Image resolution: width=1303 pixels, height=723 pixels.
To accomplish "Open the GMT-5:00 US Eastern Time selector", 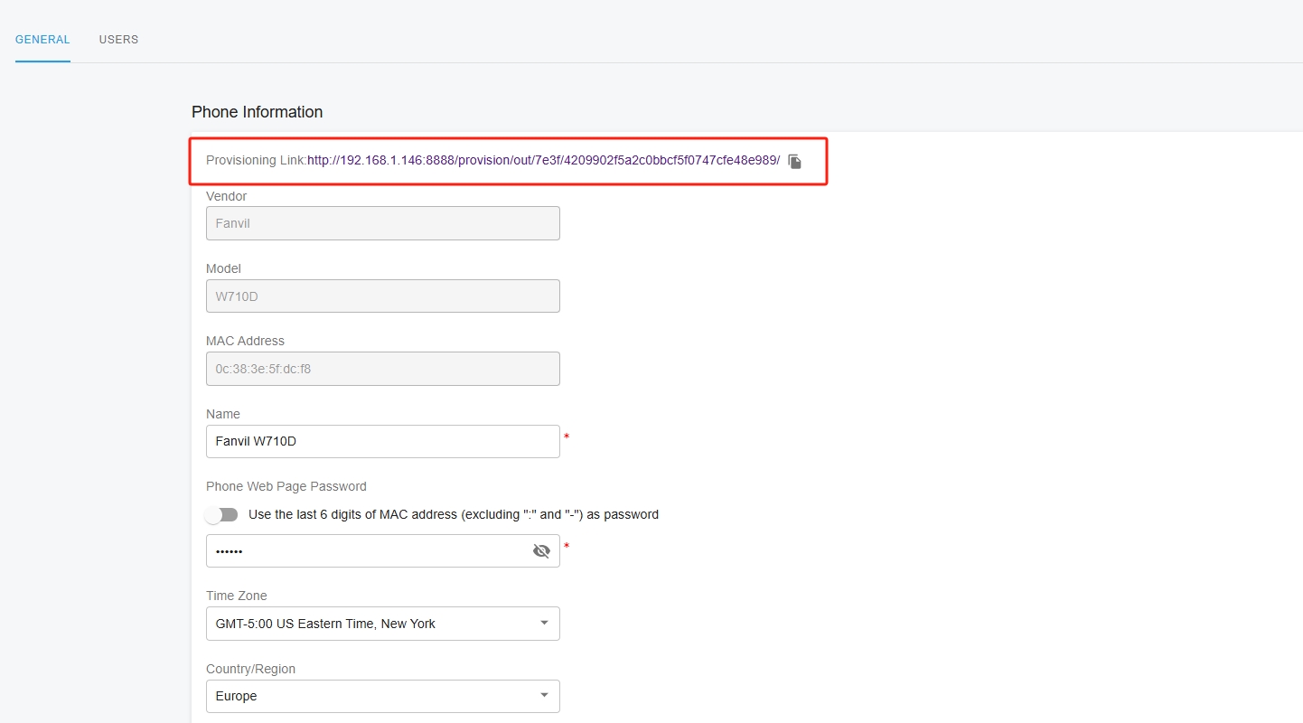I will pyautogui.click(x=370, y=624).
